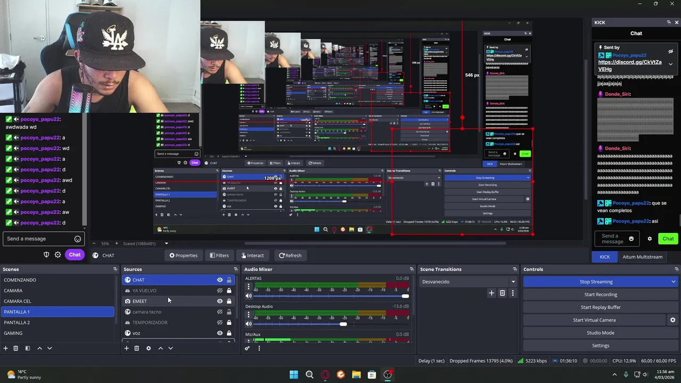The height and width of the screenshot is (383, 681).
Task: Switch to the Aitum Multistream tab
Action: (x=642, y=257)
